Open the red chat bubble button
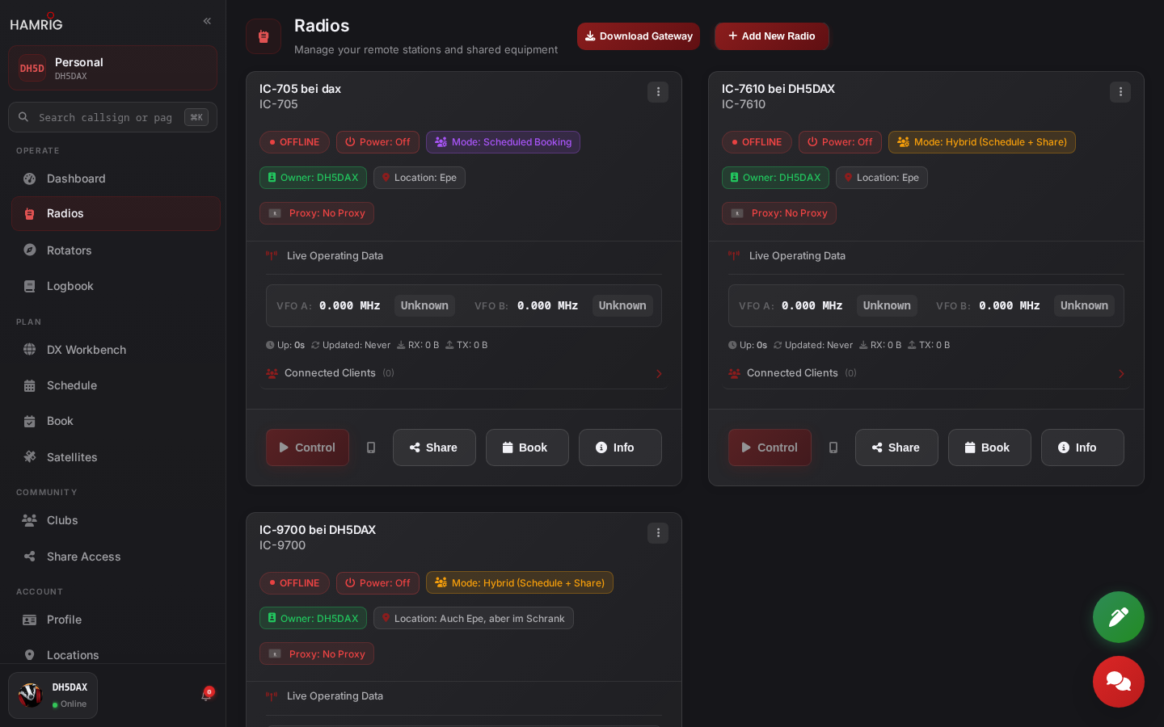1164x727 pixels. [1118, 682]
